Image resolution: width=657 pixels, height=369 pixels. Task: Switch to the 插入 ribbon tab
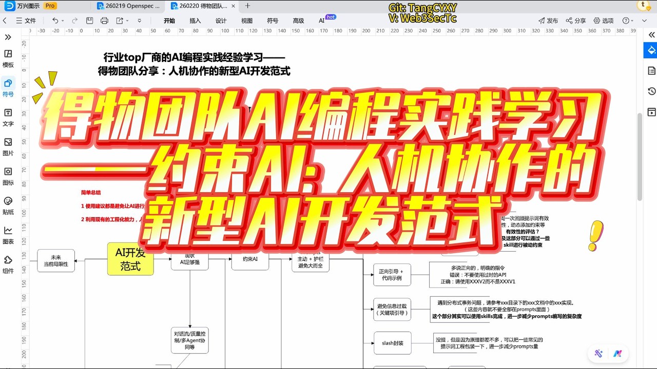195,20
